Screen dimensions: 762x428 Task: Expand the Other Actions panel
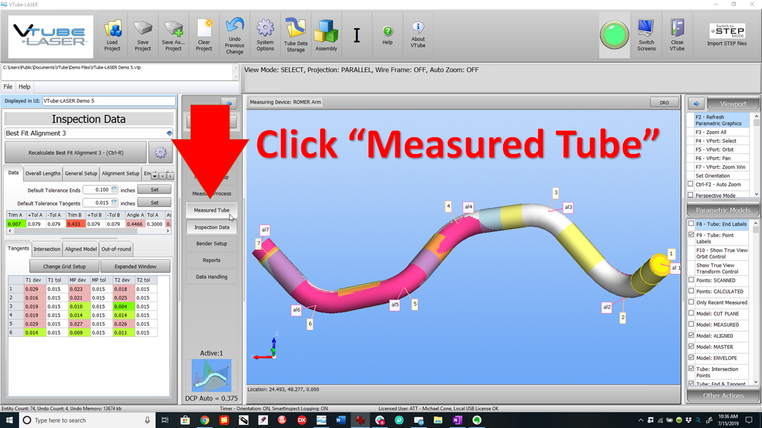coord(723,395)
